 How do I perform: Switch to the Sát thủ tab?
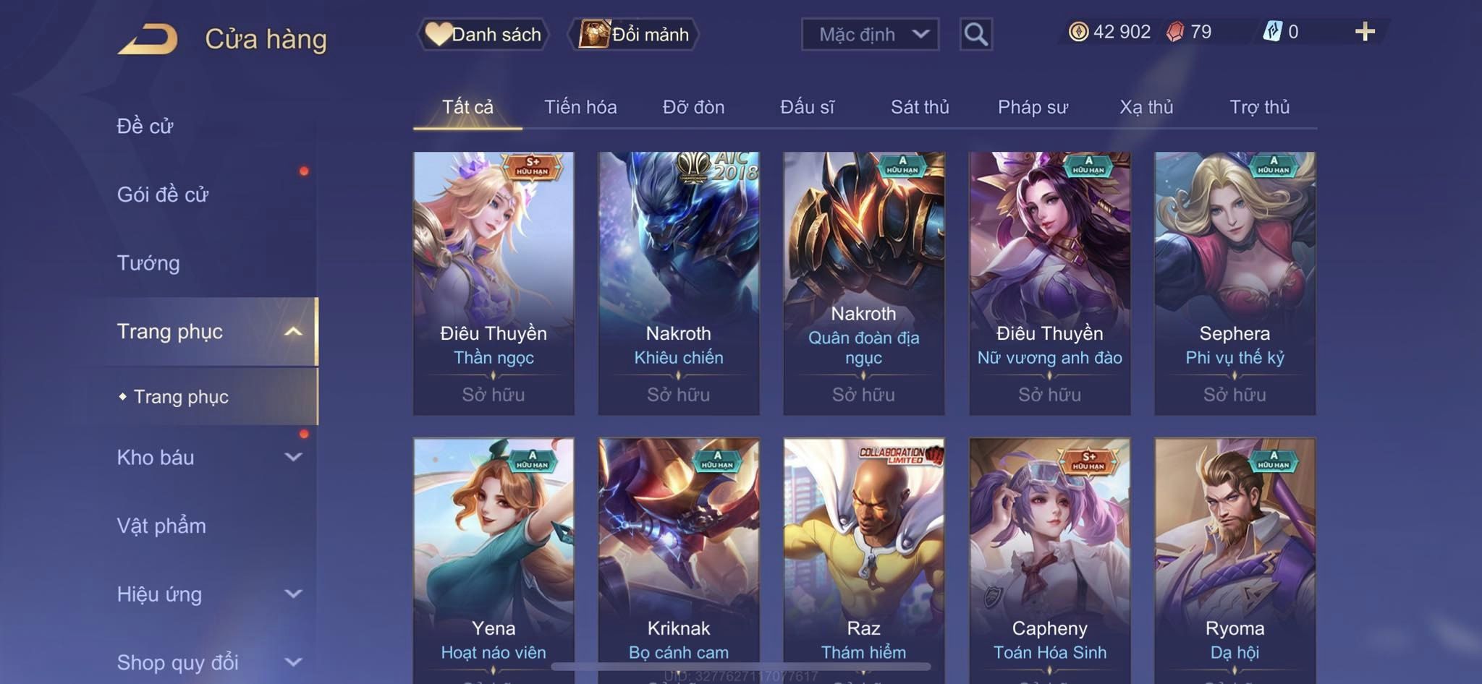click(919, 107)
